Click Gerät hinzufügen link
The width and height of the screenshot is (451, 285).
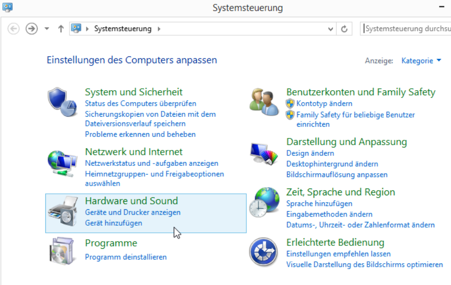coord(114,223)
